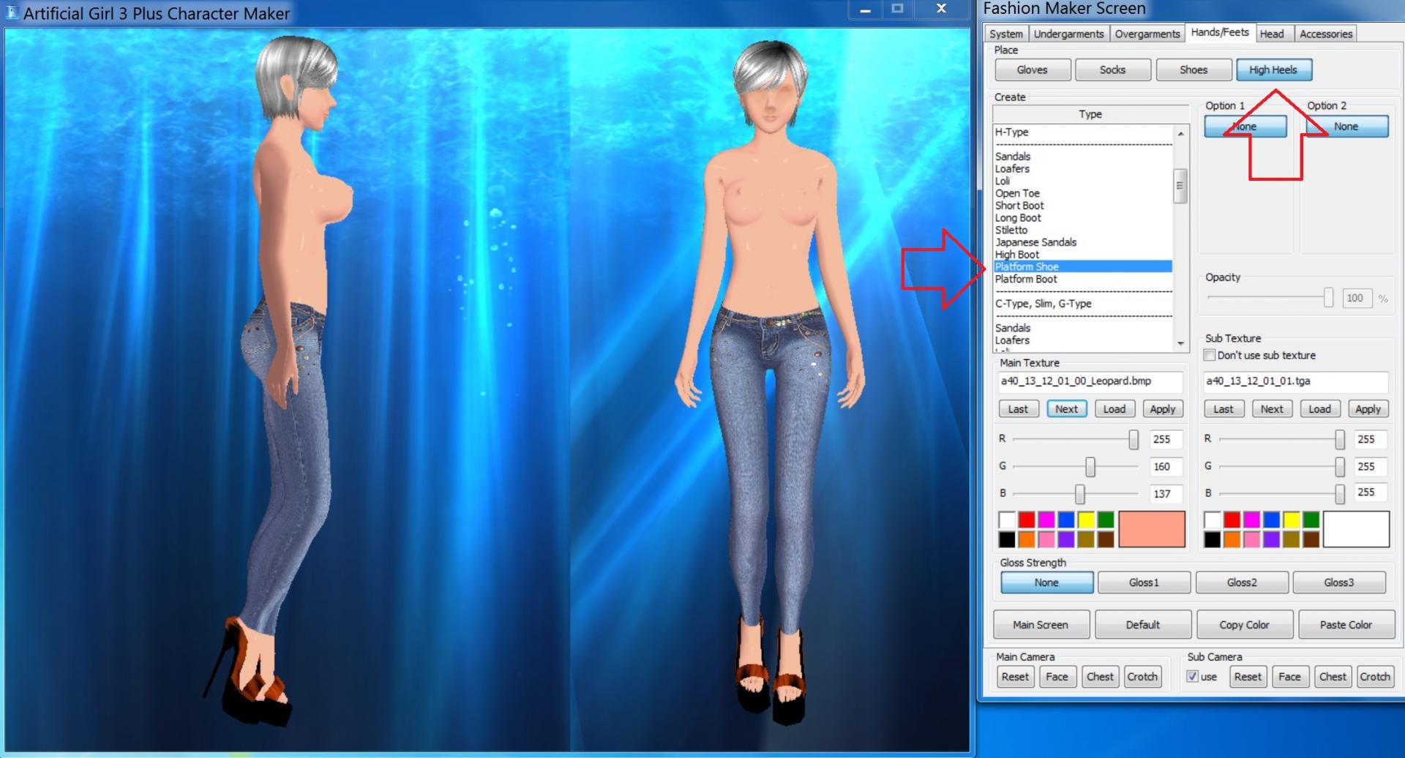Set Gloss Strength to Gloss2
Screen dimensions: 1405x758
point(1242,582)
